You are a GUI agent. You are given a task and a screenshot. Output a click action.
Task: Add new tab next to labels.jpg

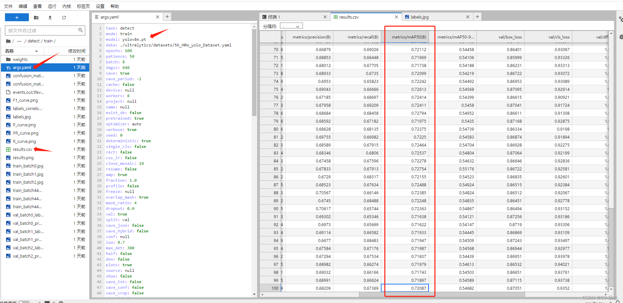[477, 17]
